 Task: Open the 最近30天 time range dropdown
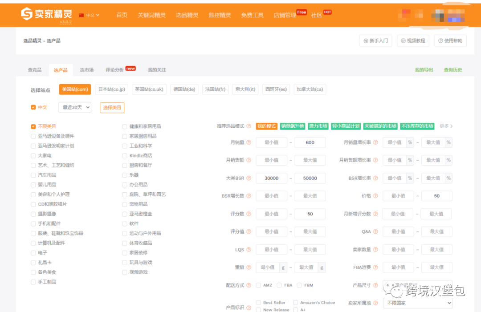tap(74, 107)
